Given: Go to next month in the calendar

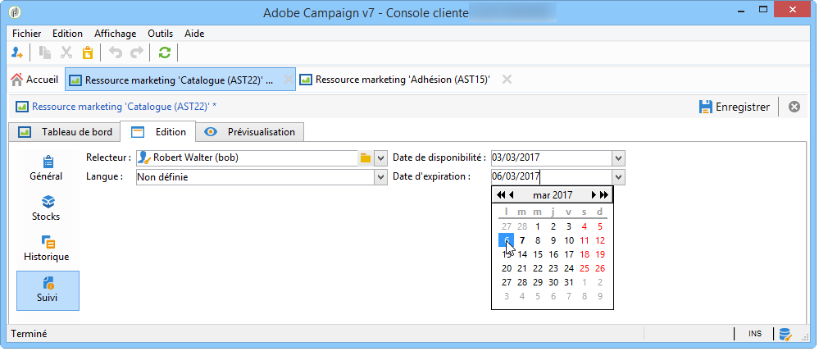Looking at the screenshot, I should tap(594, 195).
